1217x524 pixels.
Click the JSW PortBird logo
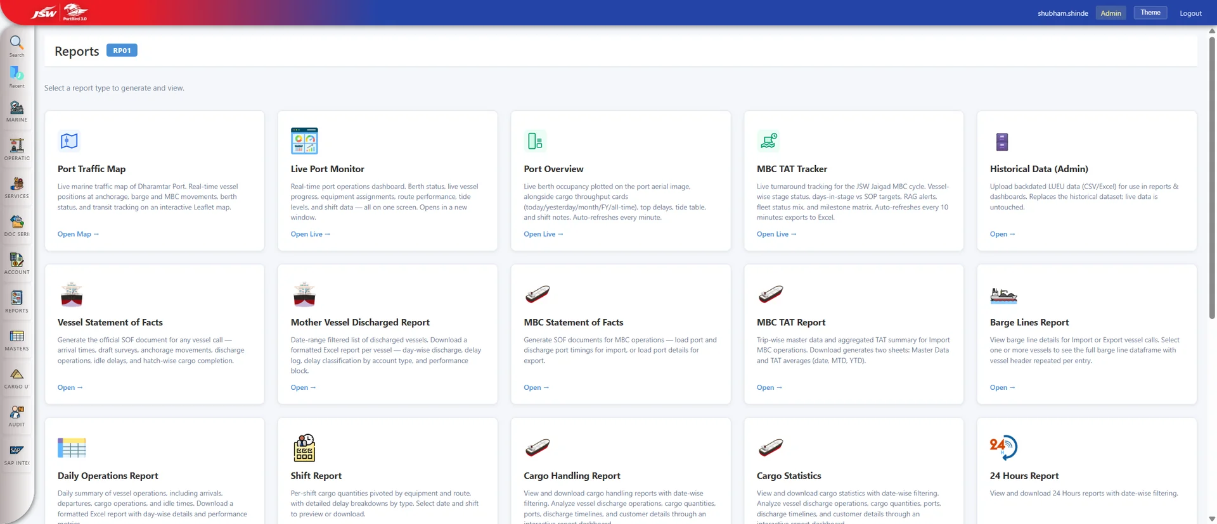[x=60, y=12]
